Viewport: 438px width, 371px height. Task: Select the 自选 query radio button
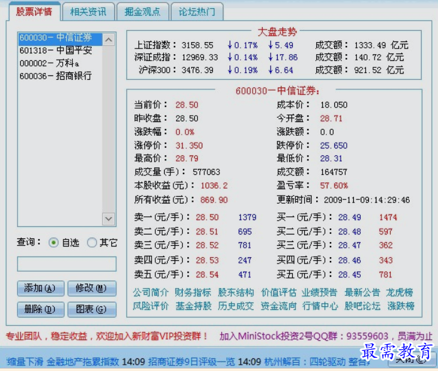coord(53,242)
